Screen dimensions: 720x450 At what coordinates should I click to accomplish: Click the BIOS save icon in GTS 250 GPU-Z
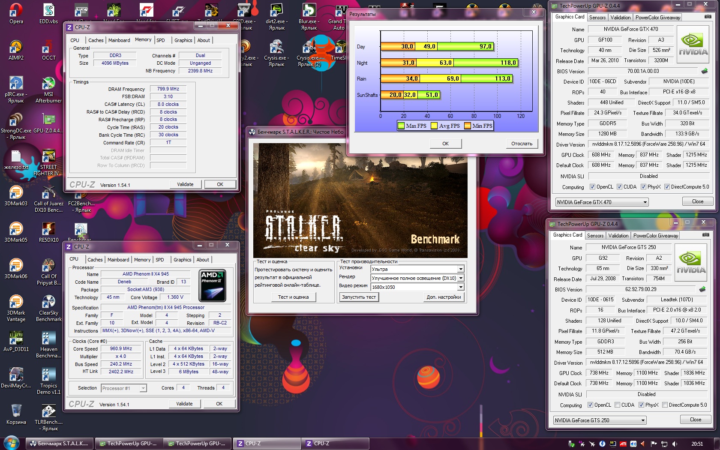tap(702, 289)
